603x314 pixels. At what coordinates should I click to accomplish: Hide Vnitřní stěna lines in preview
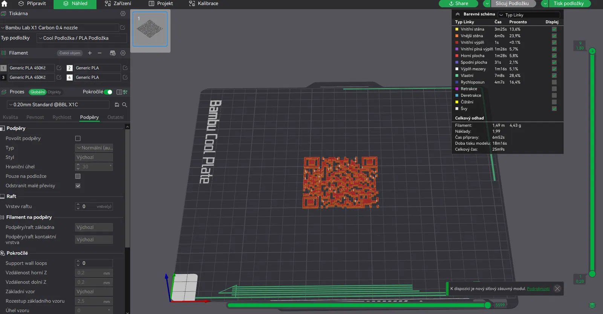click(554, 29)
